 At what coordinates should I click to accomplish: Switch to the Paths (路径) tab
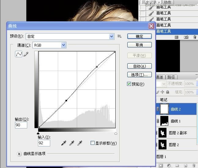coord(171,77)
